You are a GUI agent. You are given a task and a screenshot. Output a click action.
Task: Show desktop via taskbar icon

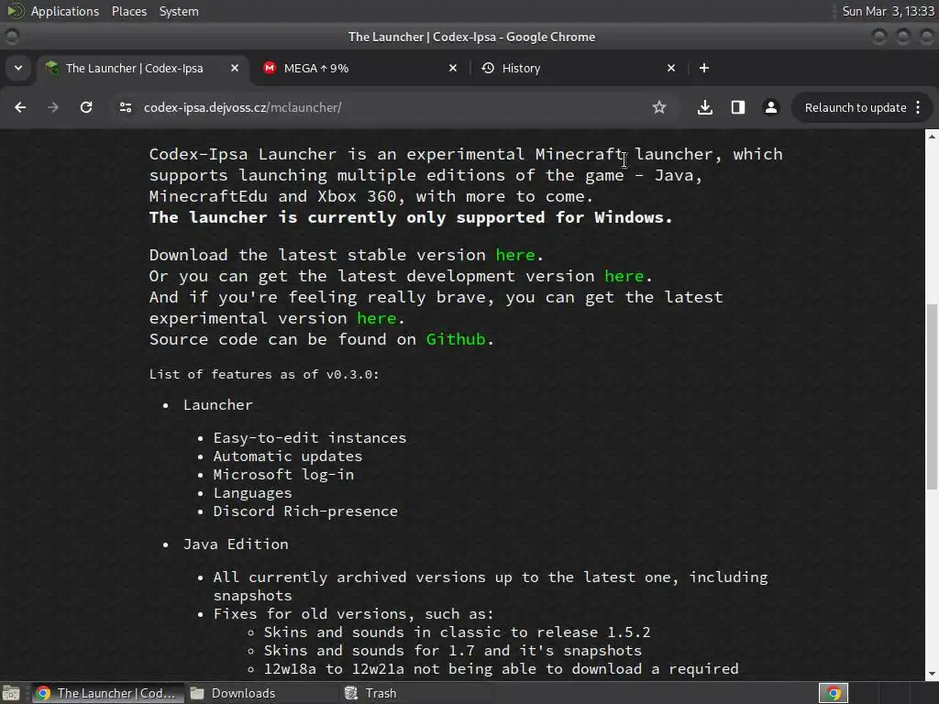pos(11,693)
